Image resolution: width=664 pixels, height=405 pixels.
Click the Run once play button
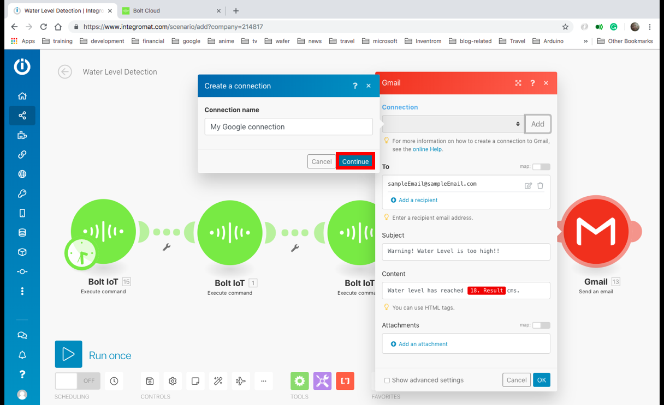tap(68, 354)
